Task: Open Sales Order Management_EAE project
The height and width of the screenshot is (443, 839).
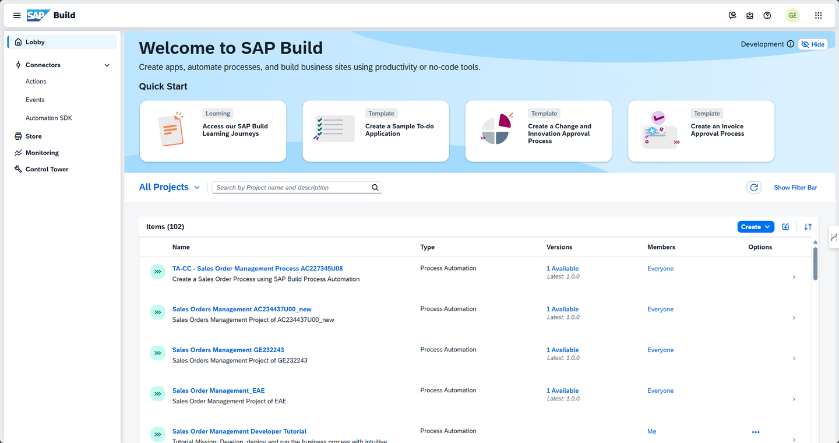Action: click(218, 391)
